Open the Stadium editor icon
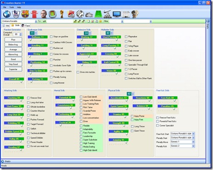 click(52, 14)
